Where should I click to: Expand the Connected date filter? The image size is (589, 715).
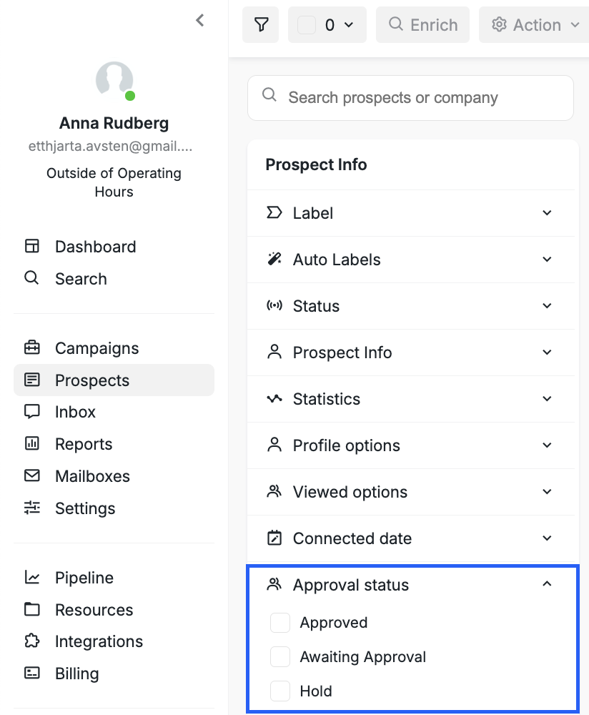pos(410,538)
